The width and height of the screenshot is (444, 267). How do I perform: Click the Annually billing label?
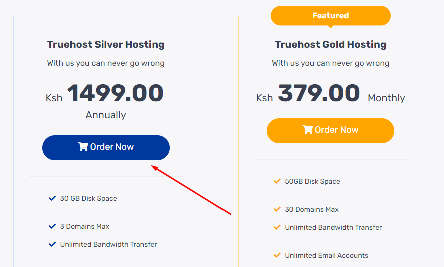(x=106, y=115)
